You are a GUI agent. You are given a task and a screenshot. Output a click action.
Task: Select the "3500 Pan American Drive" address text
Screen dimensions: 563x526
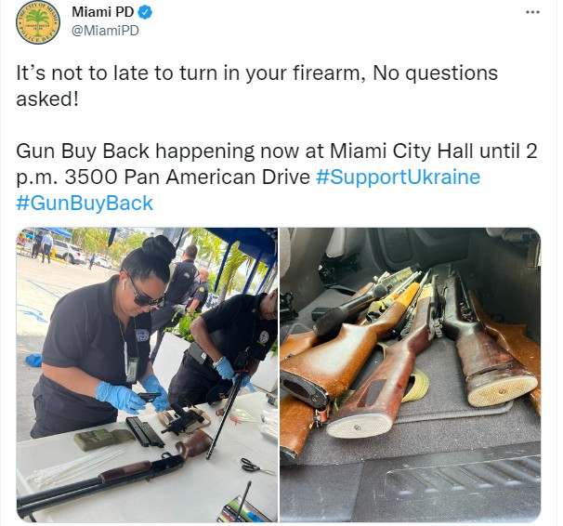pos(187,177)
